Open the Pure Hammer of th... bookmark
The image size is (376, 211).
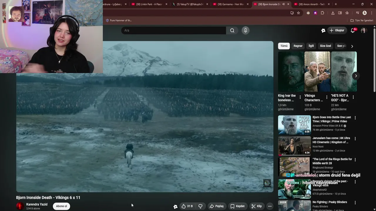[x=119, y=21]
